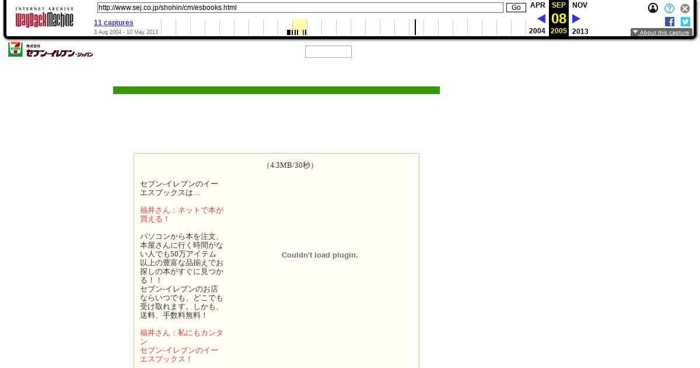
Task: Click text 3 Aug 2004 - 10 May 2013
Action: (126, 32)
